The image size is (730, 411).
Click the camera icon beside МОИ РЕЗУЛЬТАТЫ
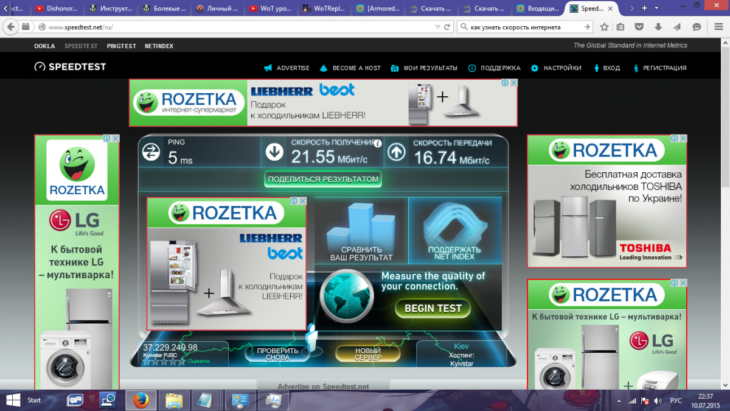[x=395, y=68]
